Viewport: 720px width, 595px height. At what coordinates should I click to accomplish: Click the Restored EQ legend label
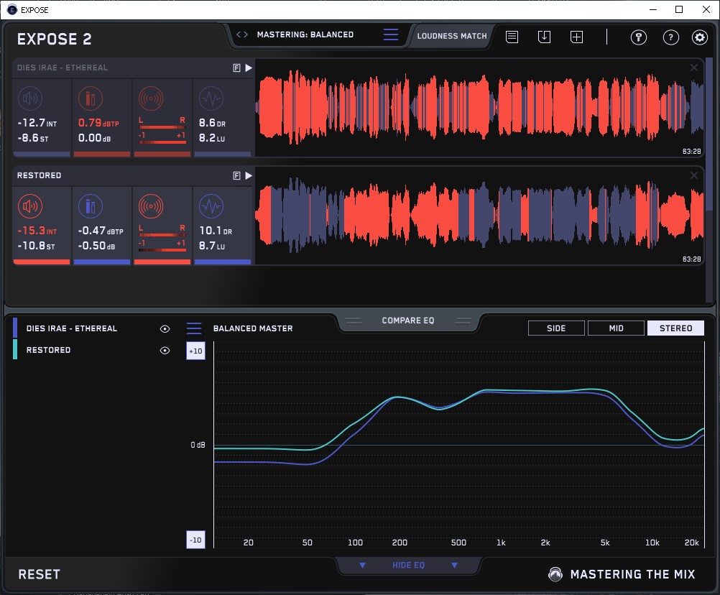pos(48,350)
